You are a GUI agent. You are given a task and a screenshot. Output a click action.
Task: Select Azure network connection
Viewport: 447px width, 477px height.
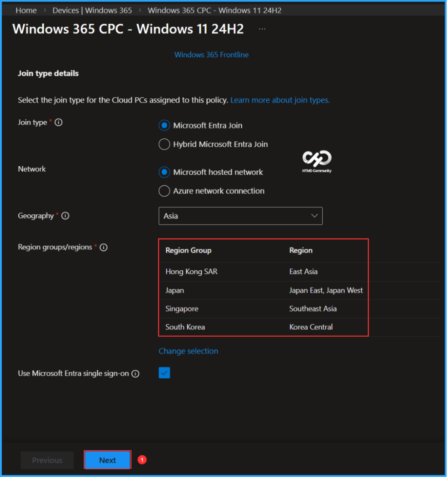tap(164, 191)
